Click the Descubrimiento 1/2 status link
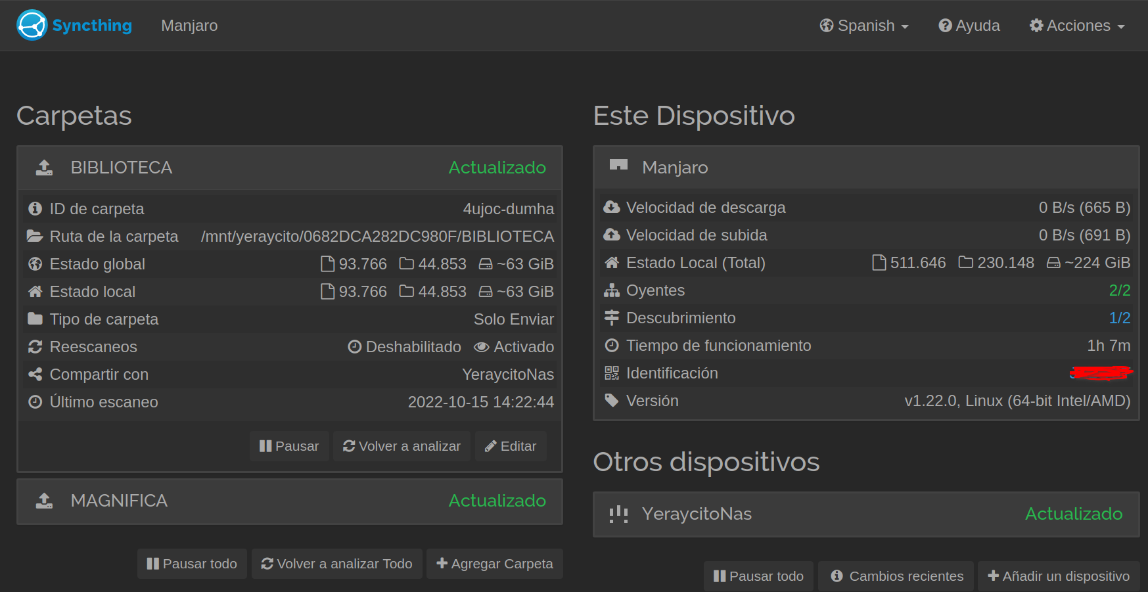The width and height of the screenshot is (1148, 592). [1119, 318]
